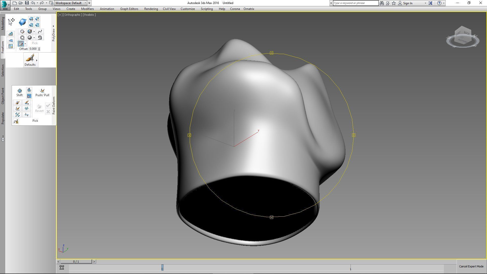Click the ViewCube navigation widget

463,37
